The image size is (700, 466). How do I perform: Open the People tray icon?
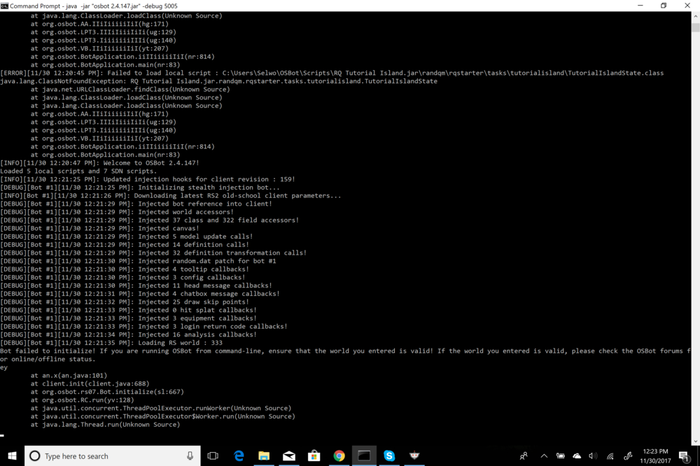click(x=524, y=456)
